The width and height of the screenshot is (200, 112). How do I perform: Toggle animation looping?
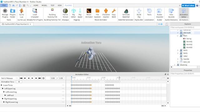tap(43, 78)
